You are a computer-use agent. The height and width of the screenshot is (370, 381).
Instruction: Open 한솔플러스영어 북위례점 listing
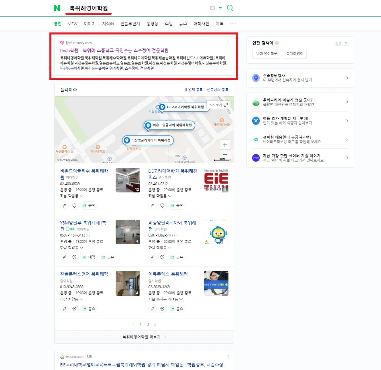coord(84,274)
